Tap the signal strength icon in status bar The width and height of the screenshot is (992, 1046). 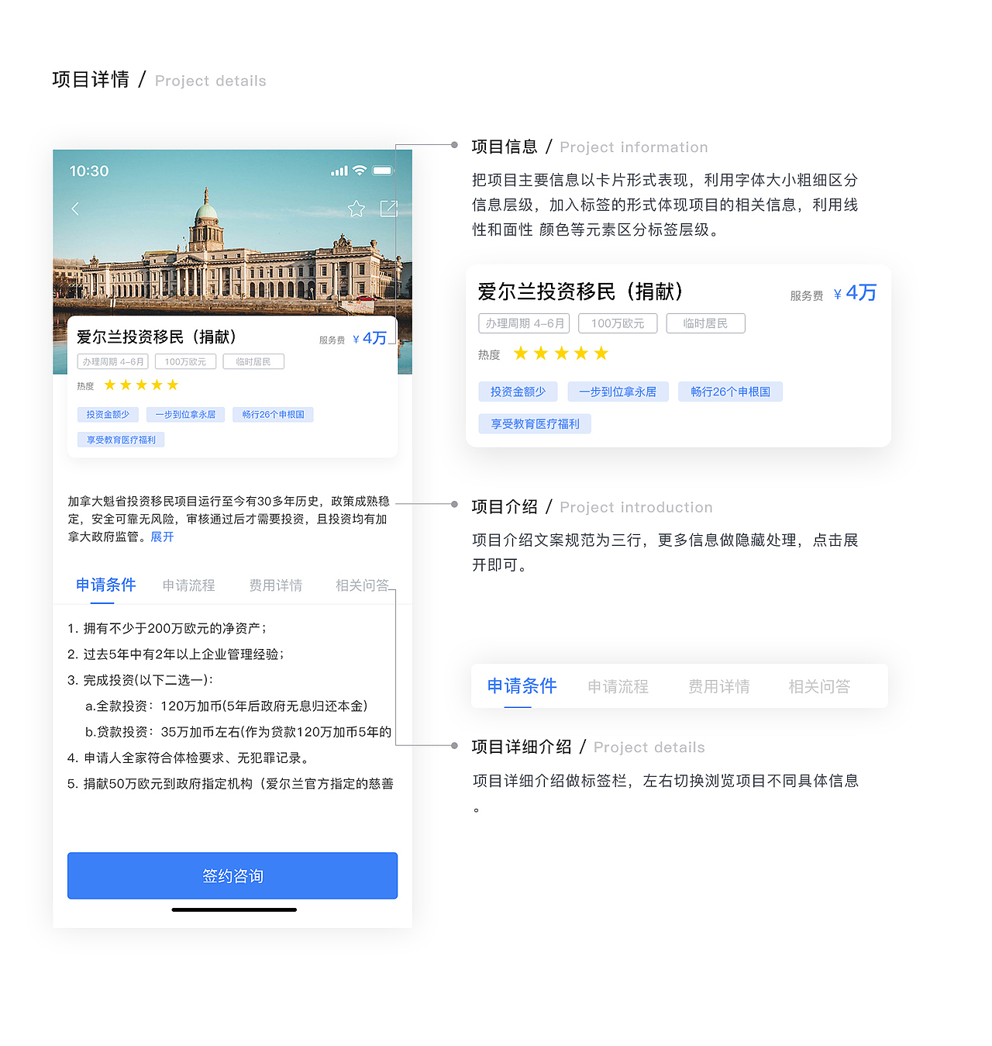coord(339,171)
